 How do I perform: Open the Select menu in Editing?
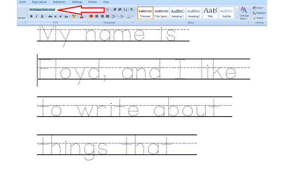[x=259, y=18]
